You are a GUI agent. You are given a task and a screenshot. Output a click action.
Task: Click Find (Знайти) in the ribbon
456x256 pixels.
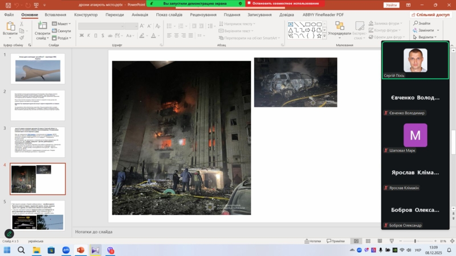point(421,23)
